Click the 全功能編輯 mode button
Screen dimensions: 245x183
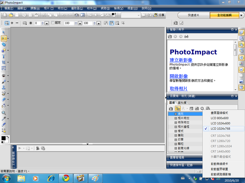pyautogui.click(x=224, y=15)
